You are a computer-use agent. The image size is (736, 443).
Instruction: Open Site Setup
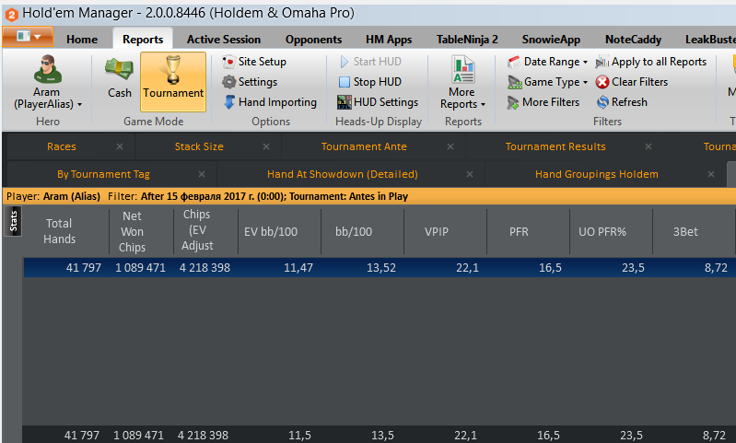(254, 62)
